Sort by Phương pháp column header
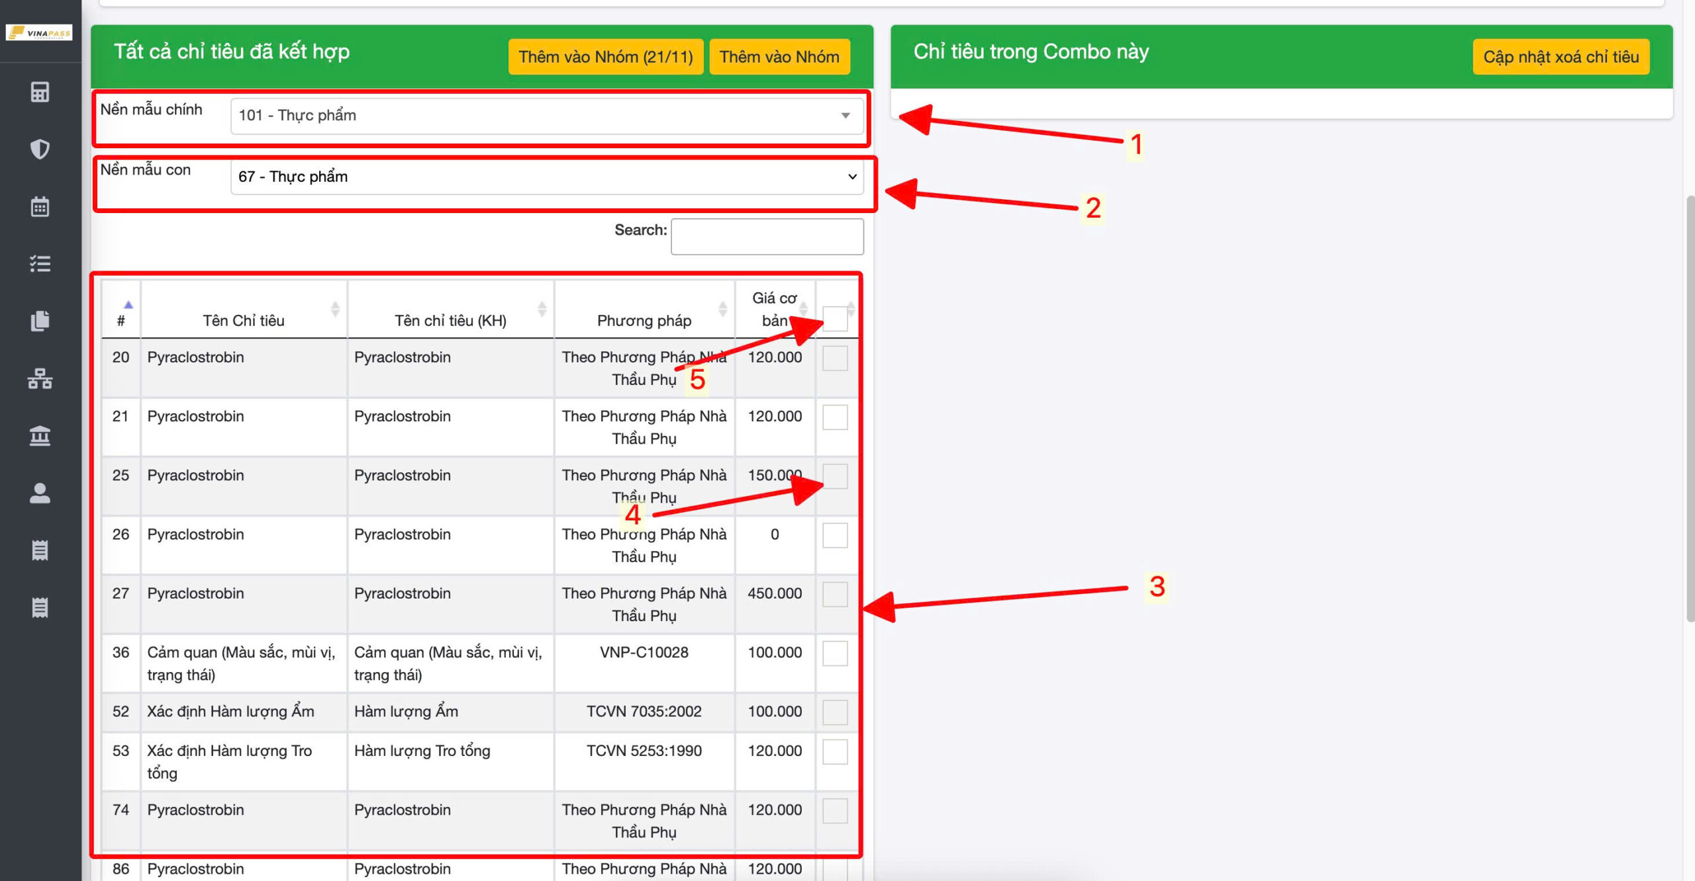The image size is (1695, 881). click(644, 320)
